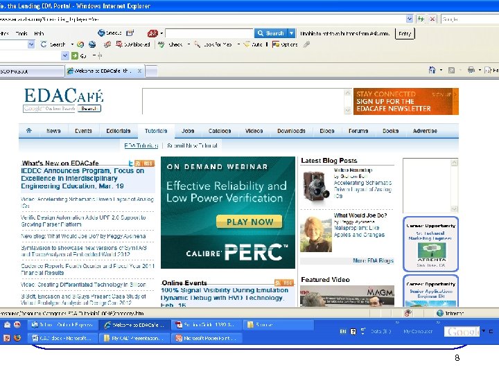
Task: Click the Microsoft PowerPoint taskbar button
Action: (207, 338)
